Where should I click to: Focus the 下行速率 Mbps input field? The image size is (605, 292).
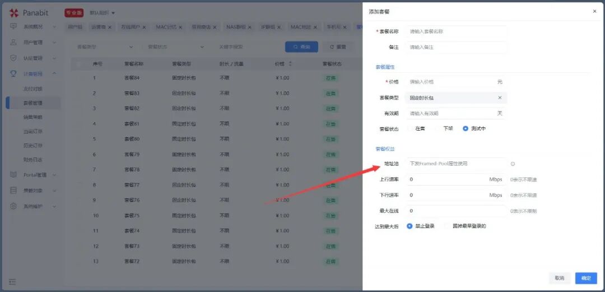pos(456,195)
